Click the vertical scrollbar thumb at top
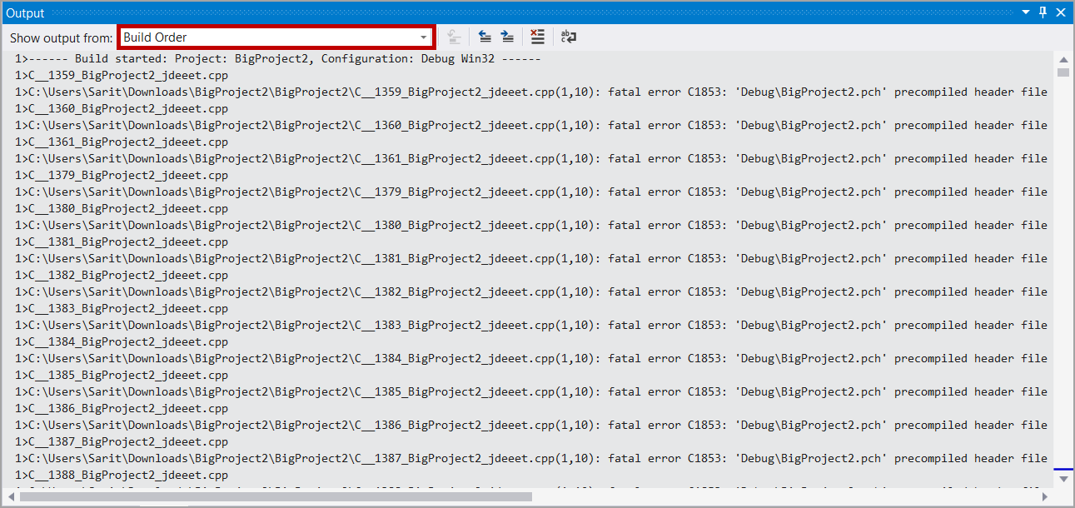 tap(1063, 72)
